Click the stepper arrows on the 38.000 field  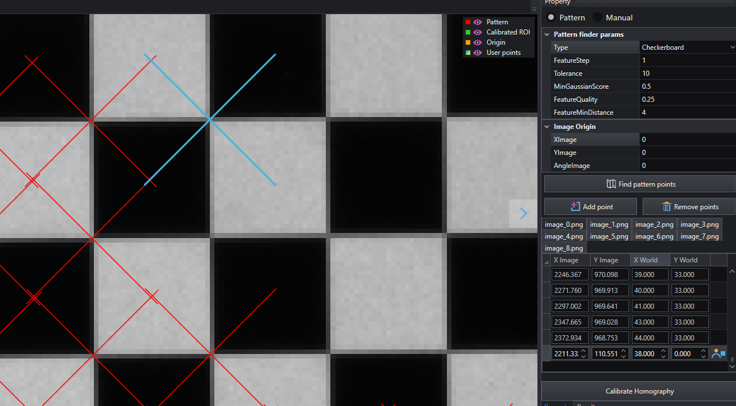pos(664,353)
